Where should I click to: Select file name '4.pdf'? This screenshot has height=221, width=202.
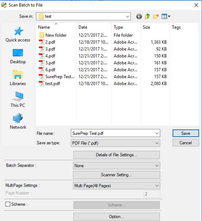pyautogui.click(x=50, y=56)
